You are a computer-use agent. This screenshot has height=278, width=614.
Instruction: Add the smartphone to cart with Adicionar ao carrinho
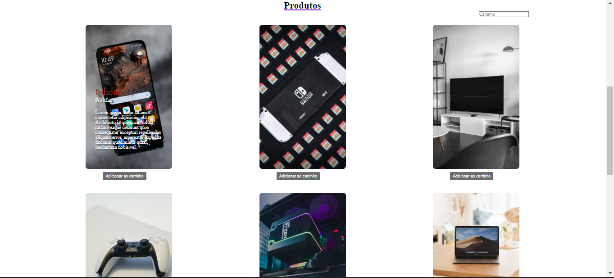[x=125, y=176]
